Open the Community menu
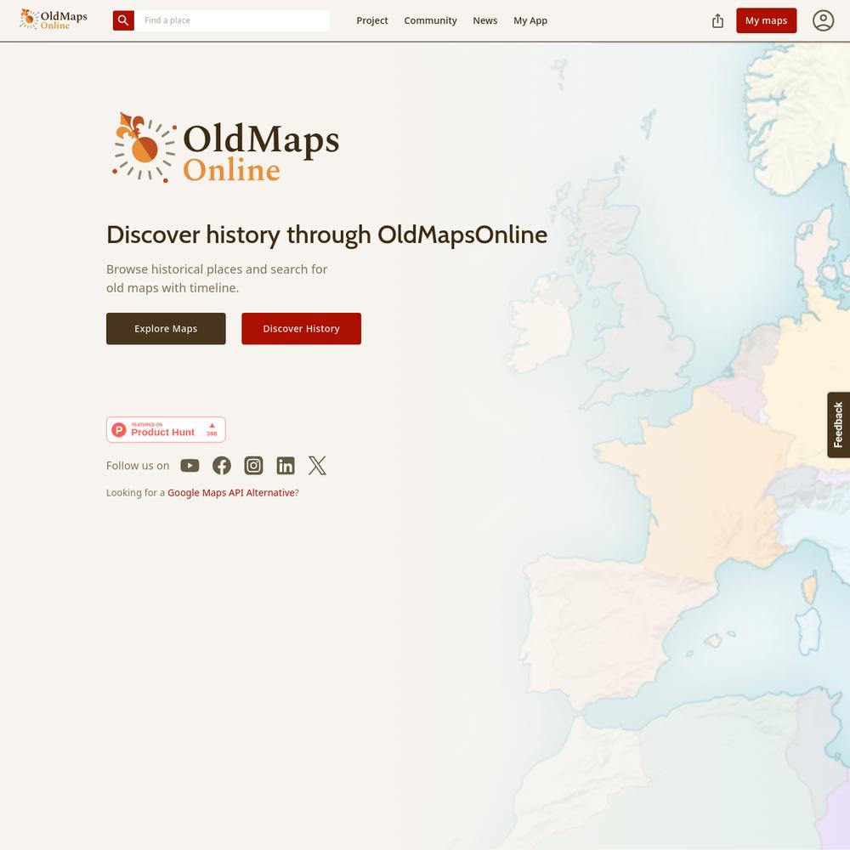This screenshot has width=850, height=850. point(430,20)
